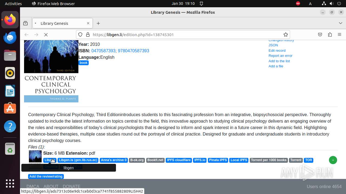Click the ISBN 9780470587393 link
The width and height of the screenshot is (346, 194).
coord(134,51)
